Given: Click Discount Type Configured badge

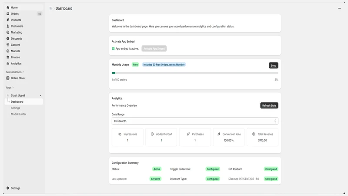Looking at the screenshot, I should click(213, 179).
